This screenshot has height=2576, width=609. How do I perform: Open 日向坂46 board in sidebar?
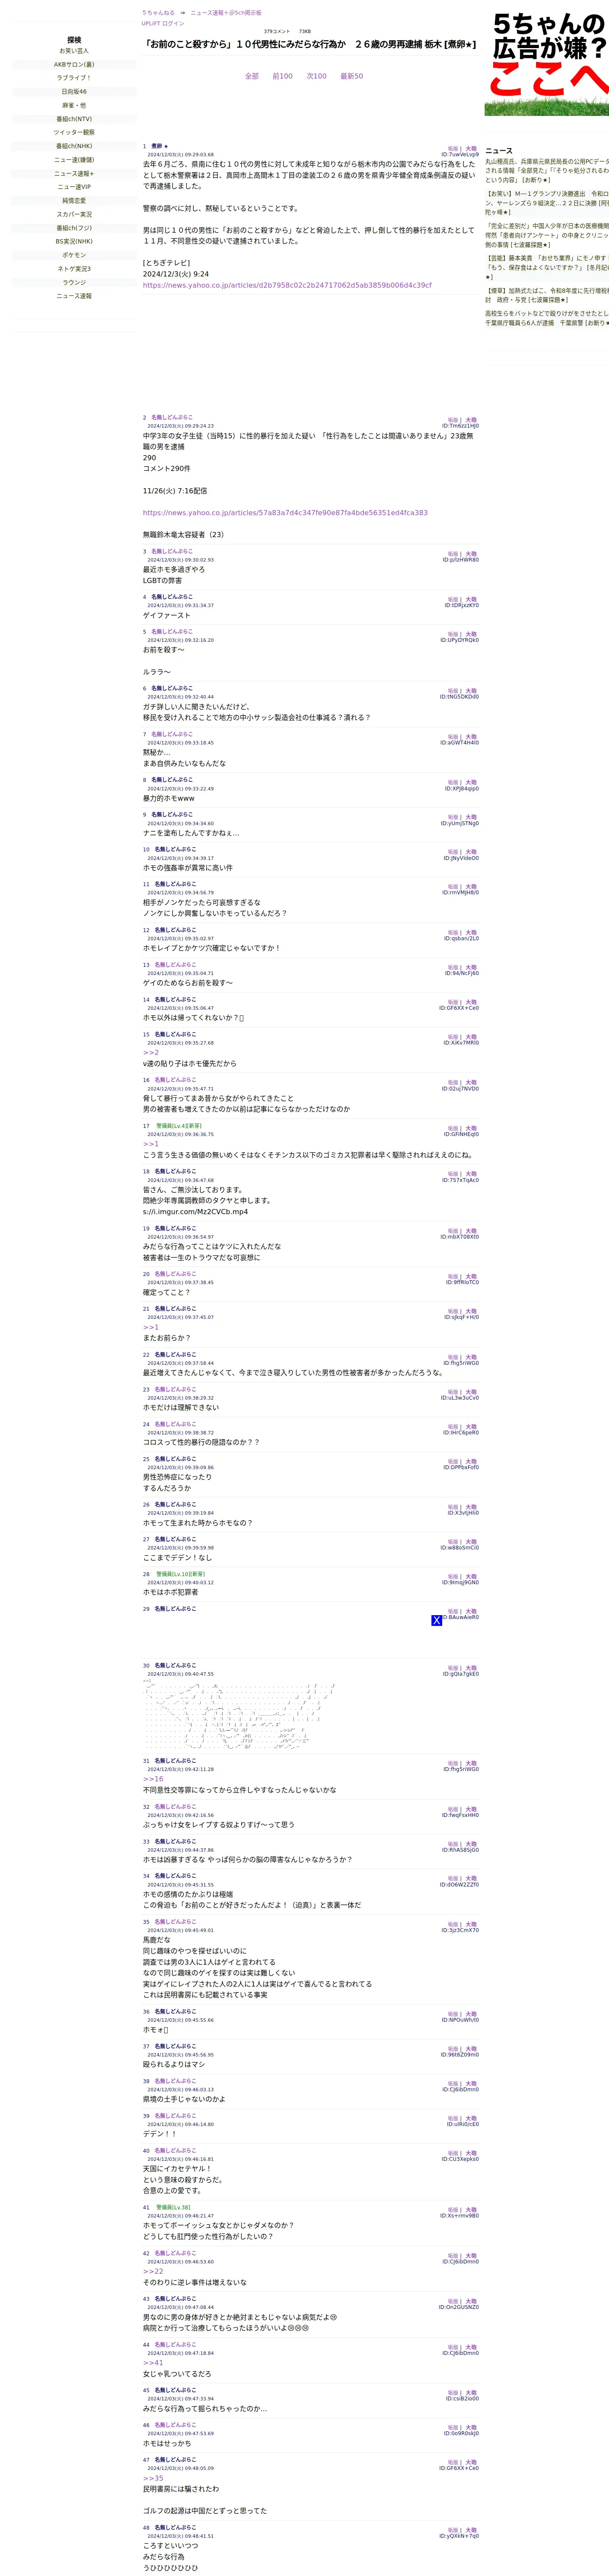click(x=74, y=92)
